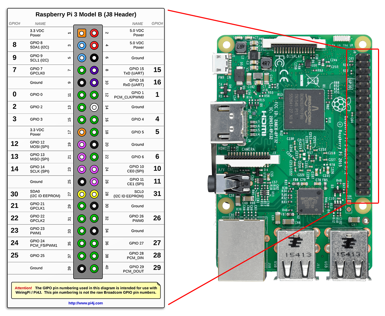Click the orange pin 1 (3.3 VDC) circle

[82, 33]
